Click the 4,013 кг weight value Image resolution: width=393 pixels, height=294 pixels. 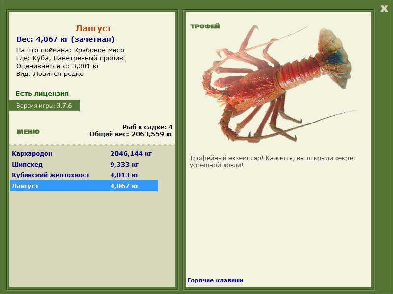point(124,175)
